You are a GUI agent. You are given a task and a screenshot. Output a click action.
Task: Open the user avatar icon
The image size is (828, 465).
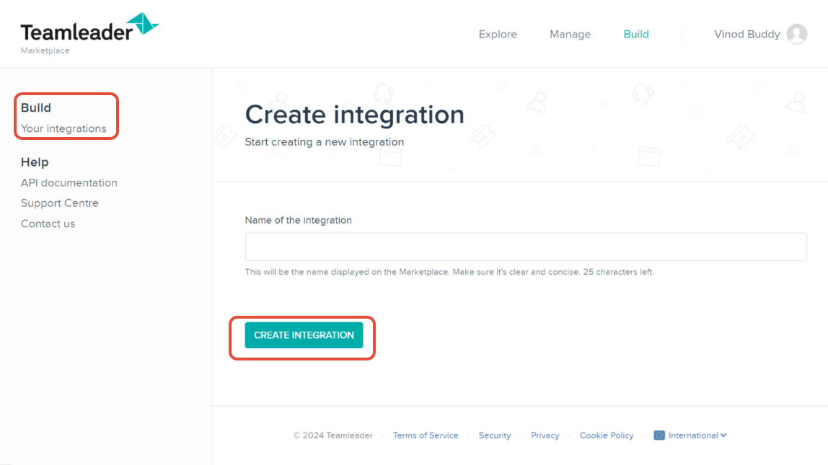[x=797, y=34]
